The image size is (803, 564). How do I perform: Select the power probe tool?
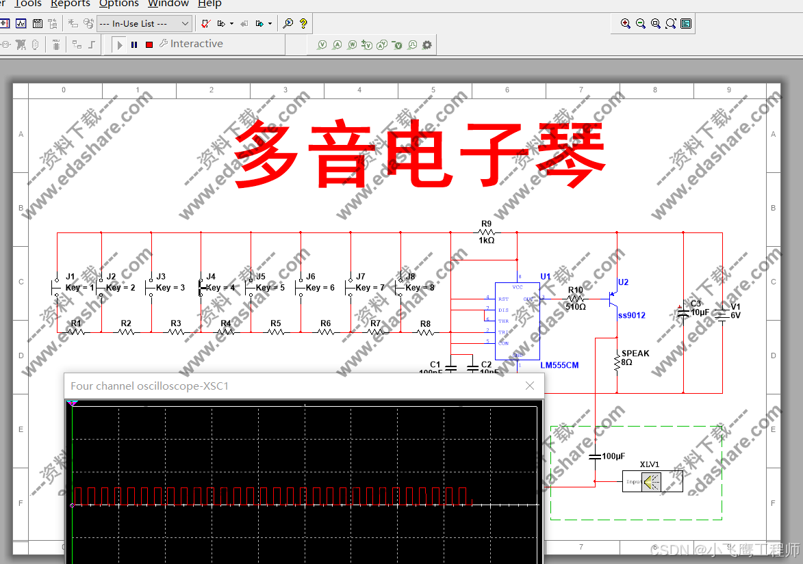[352, 44]
